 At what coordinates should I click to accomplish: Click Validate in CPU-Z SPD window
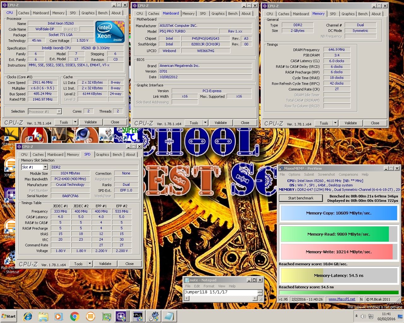point(105,264)
